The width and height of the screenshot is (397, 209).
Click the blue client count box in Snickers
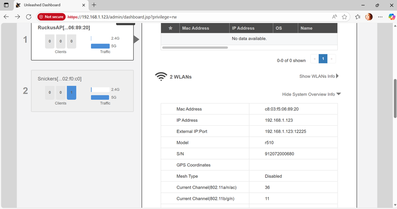[x=72, y=92]
